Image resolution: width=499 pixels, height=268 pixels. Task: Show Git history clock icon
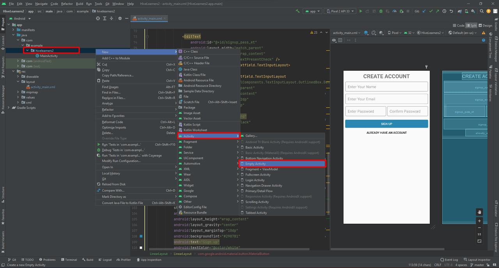(x=444, y=11)
